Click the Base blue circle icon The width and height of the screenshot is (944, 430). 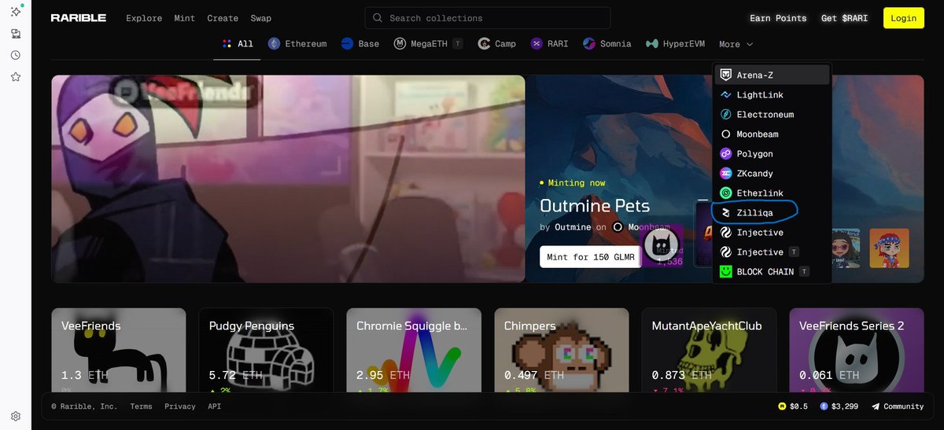coord(347,44)
